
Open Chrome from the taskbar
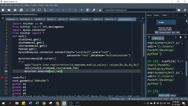pos(44,103)
